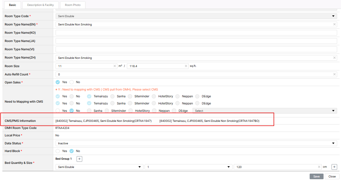Clear the sq.ft. room size value
The height and width of the screenshot is (181, 341).
[x=186, y=66]
